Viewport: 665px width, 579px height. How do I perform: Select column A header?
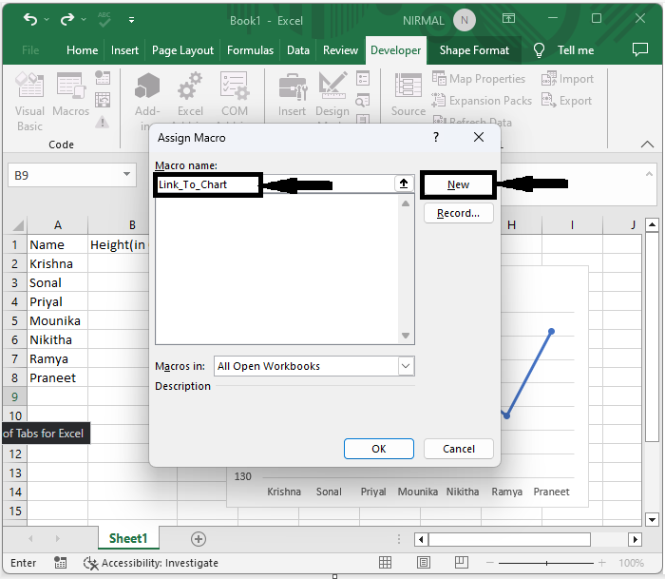(x=58, y=225)
